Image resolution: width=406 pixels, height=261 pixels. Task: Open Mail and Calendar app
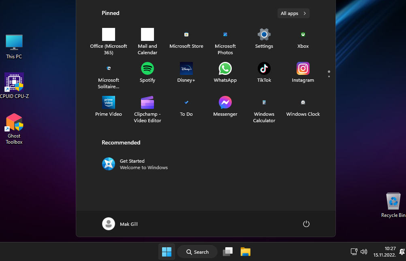(147, 41)
